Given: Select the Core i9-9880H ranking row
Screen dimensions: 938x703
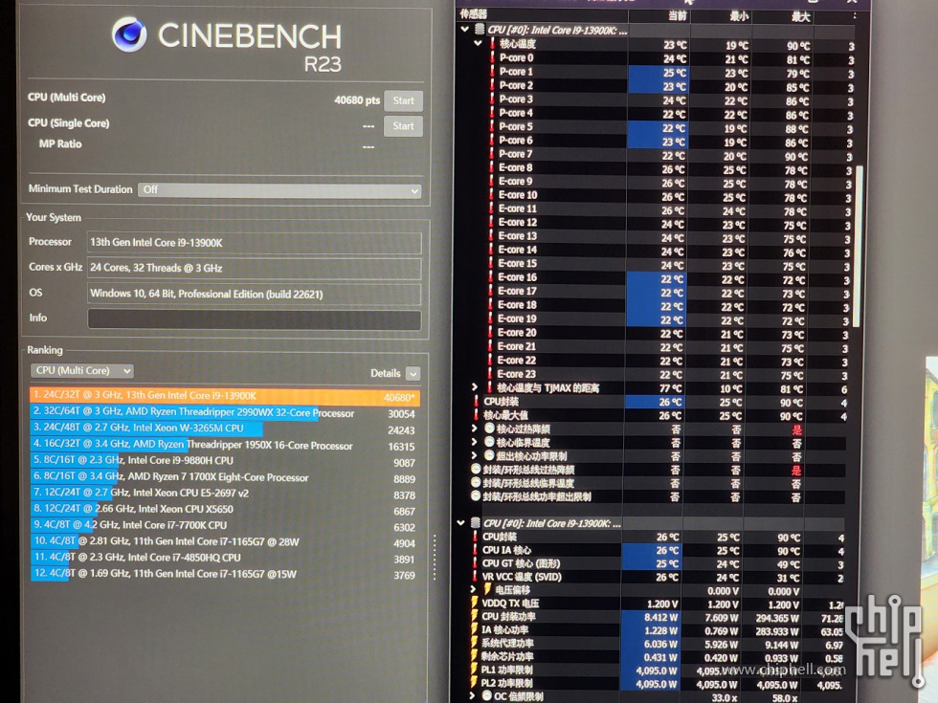Looking at the screenshot, I should 225,461.
